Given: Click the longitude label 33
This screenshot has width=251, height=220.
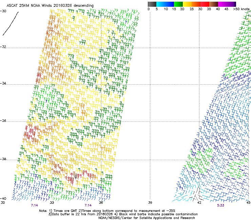Looking at the screenshot, I should [52, 203].
